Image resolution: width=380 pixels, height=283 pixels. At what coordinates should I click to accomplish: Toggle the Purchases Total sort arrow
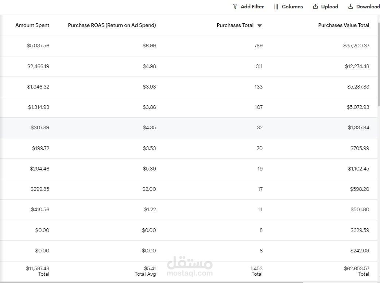[260, 25]
